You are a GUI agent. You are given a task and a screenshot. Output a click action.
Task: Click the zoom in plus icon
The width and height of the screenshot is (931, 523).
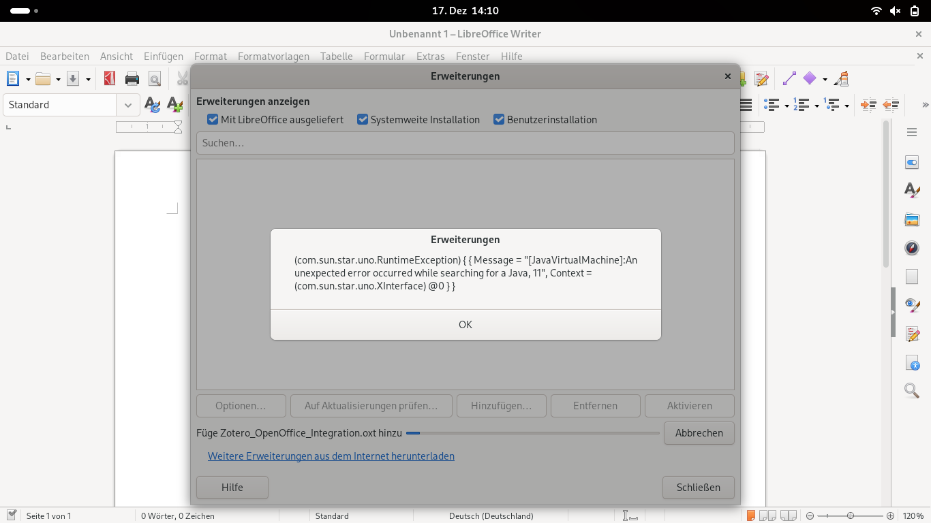point(891,516)
